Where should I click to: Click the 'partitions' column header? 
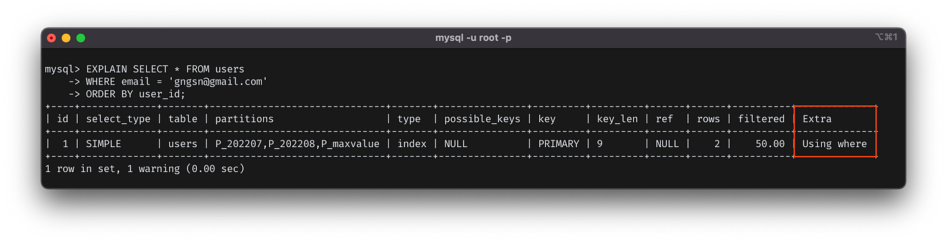pyautogui.click(x=244, y=119)
